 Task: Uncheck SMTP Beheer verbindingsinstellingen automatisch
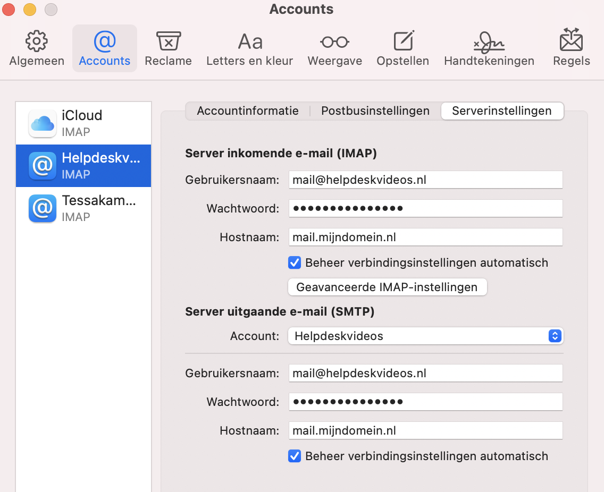tap(295, 456)
